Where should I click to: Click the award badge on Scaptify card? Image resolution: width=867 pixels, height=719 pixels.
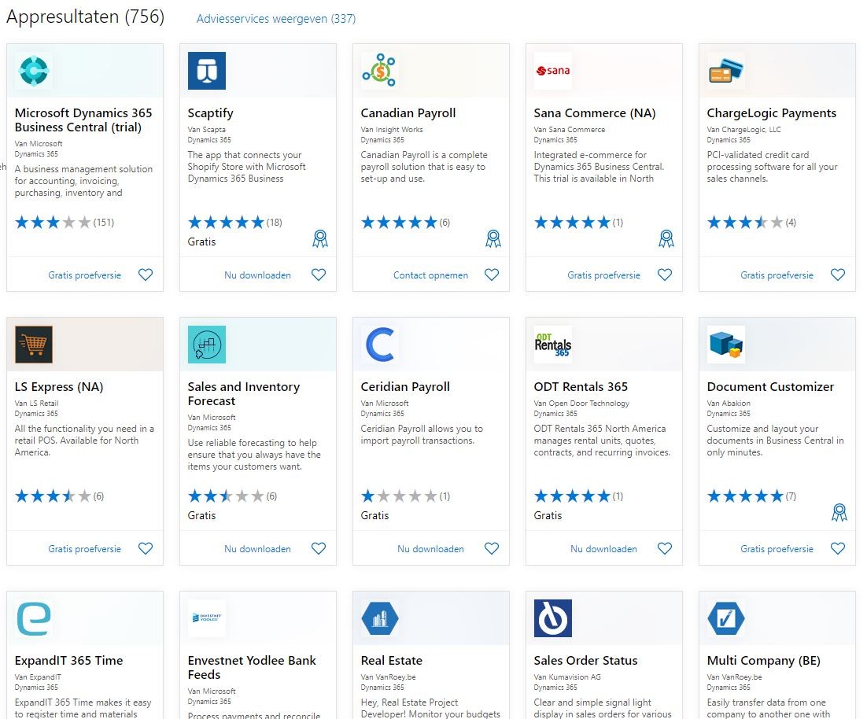320,238
